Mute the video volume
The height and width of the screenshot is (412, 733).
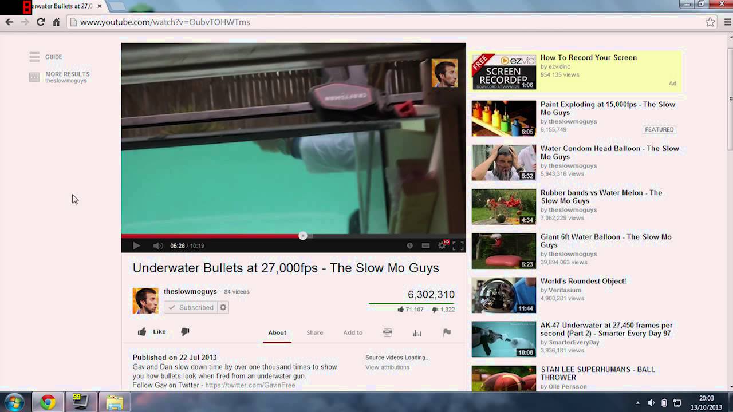(158, 245)
